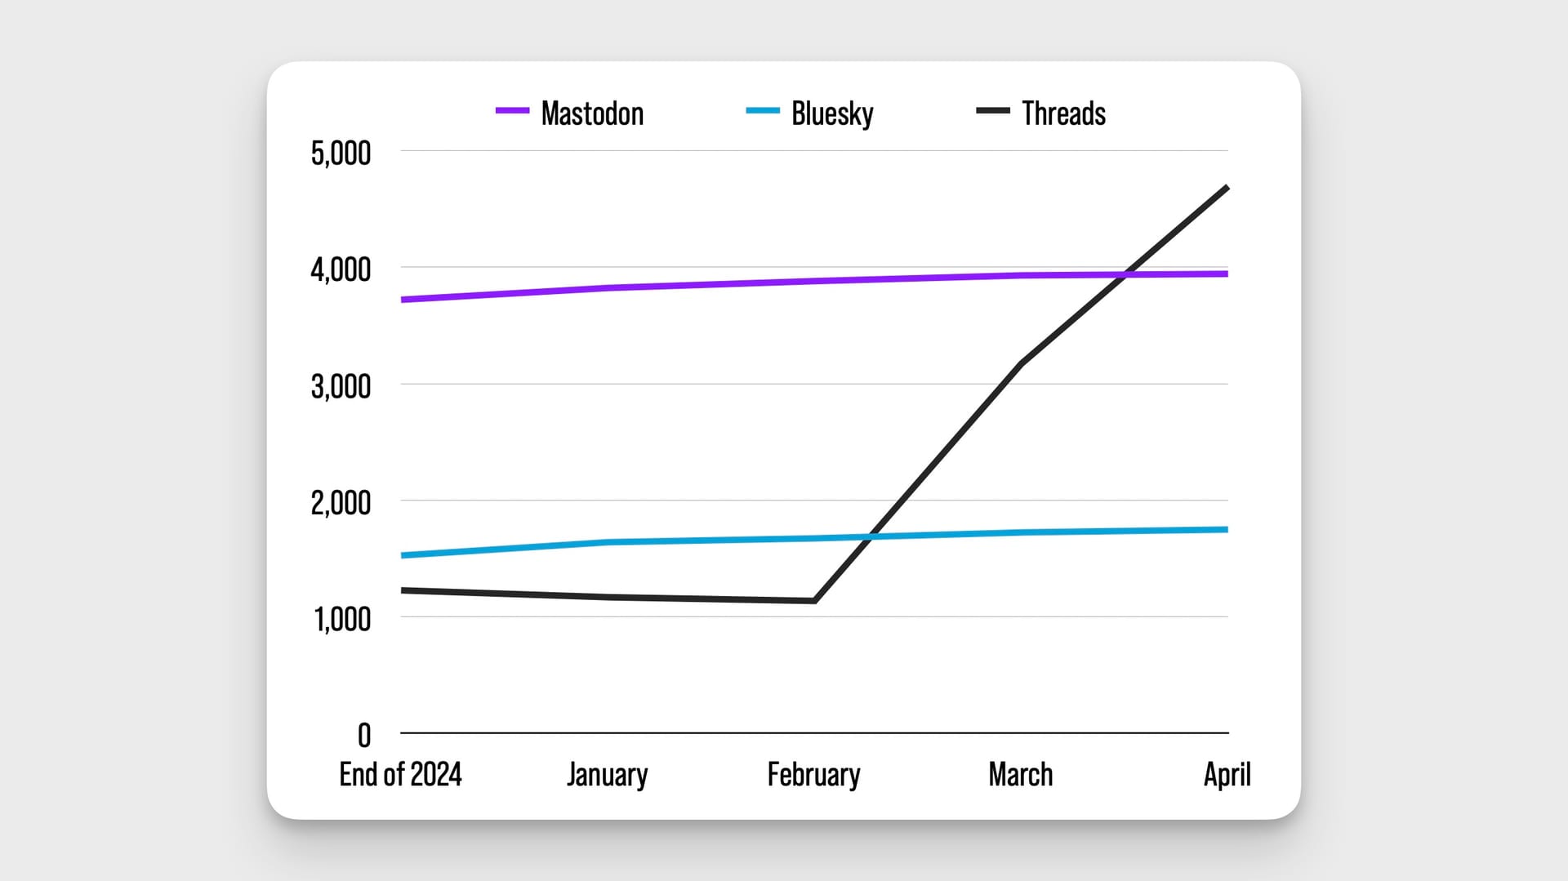Select the Threads legend label
1568x881 pixels.
(1063, 113)
